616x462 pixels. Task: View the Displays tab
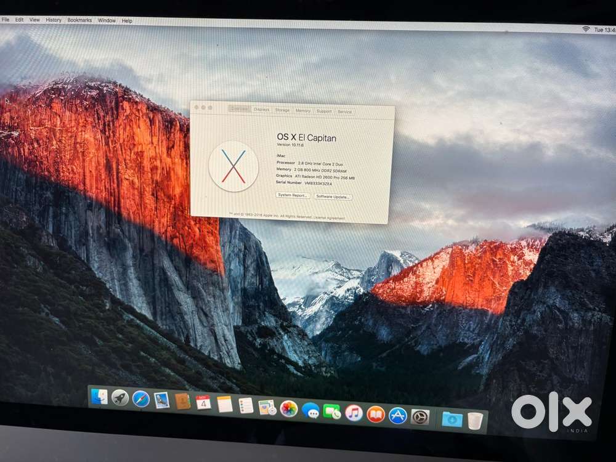262,111
